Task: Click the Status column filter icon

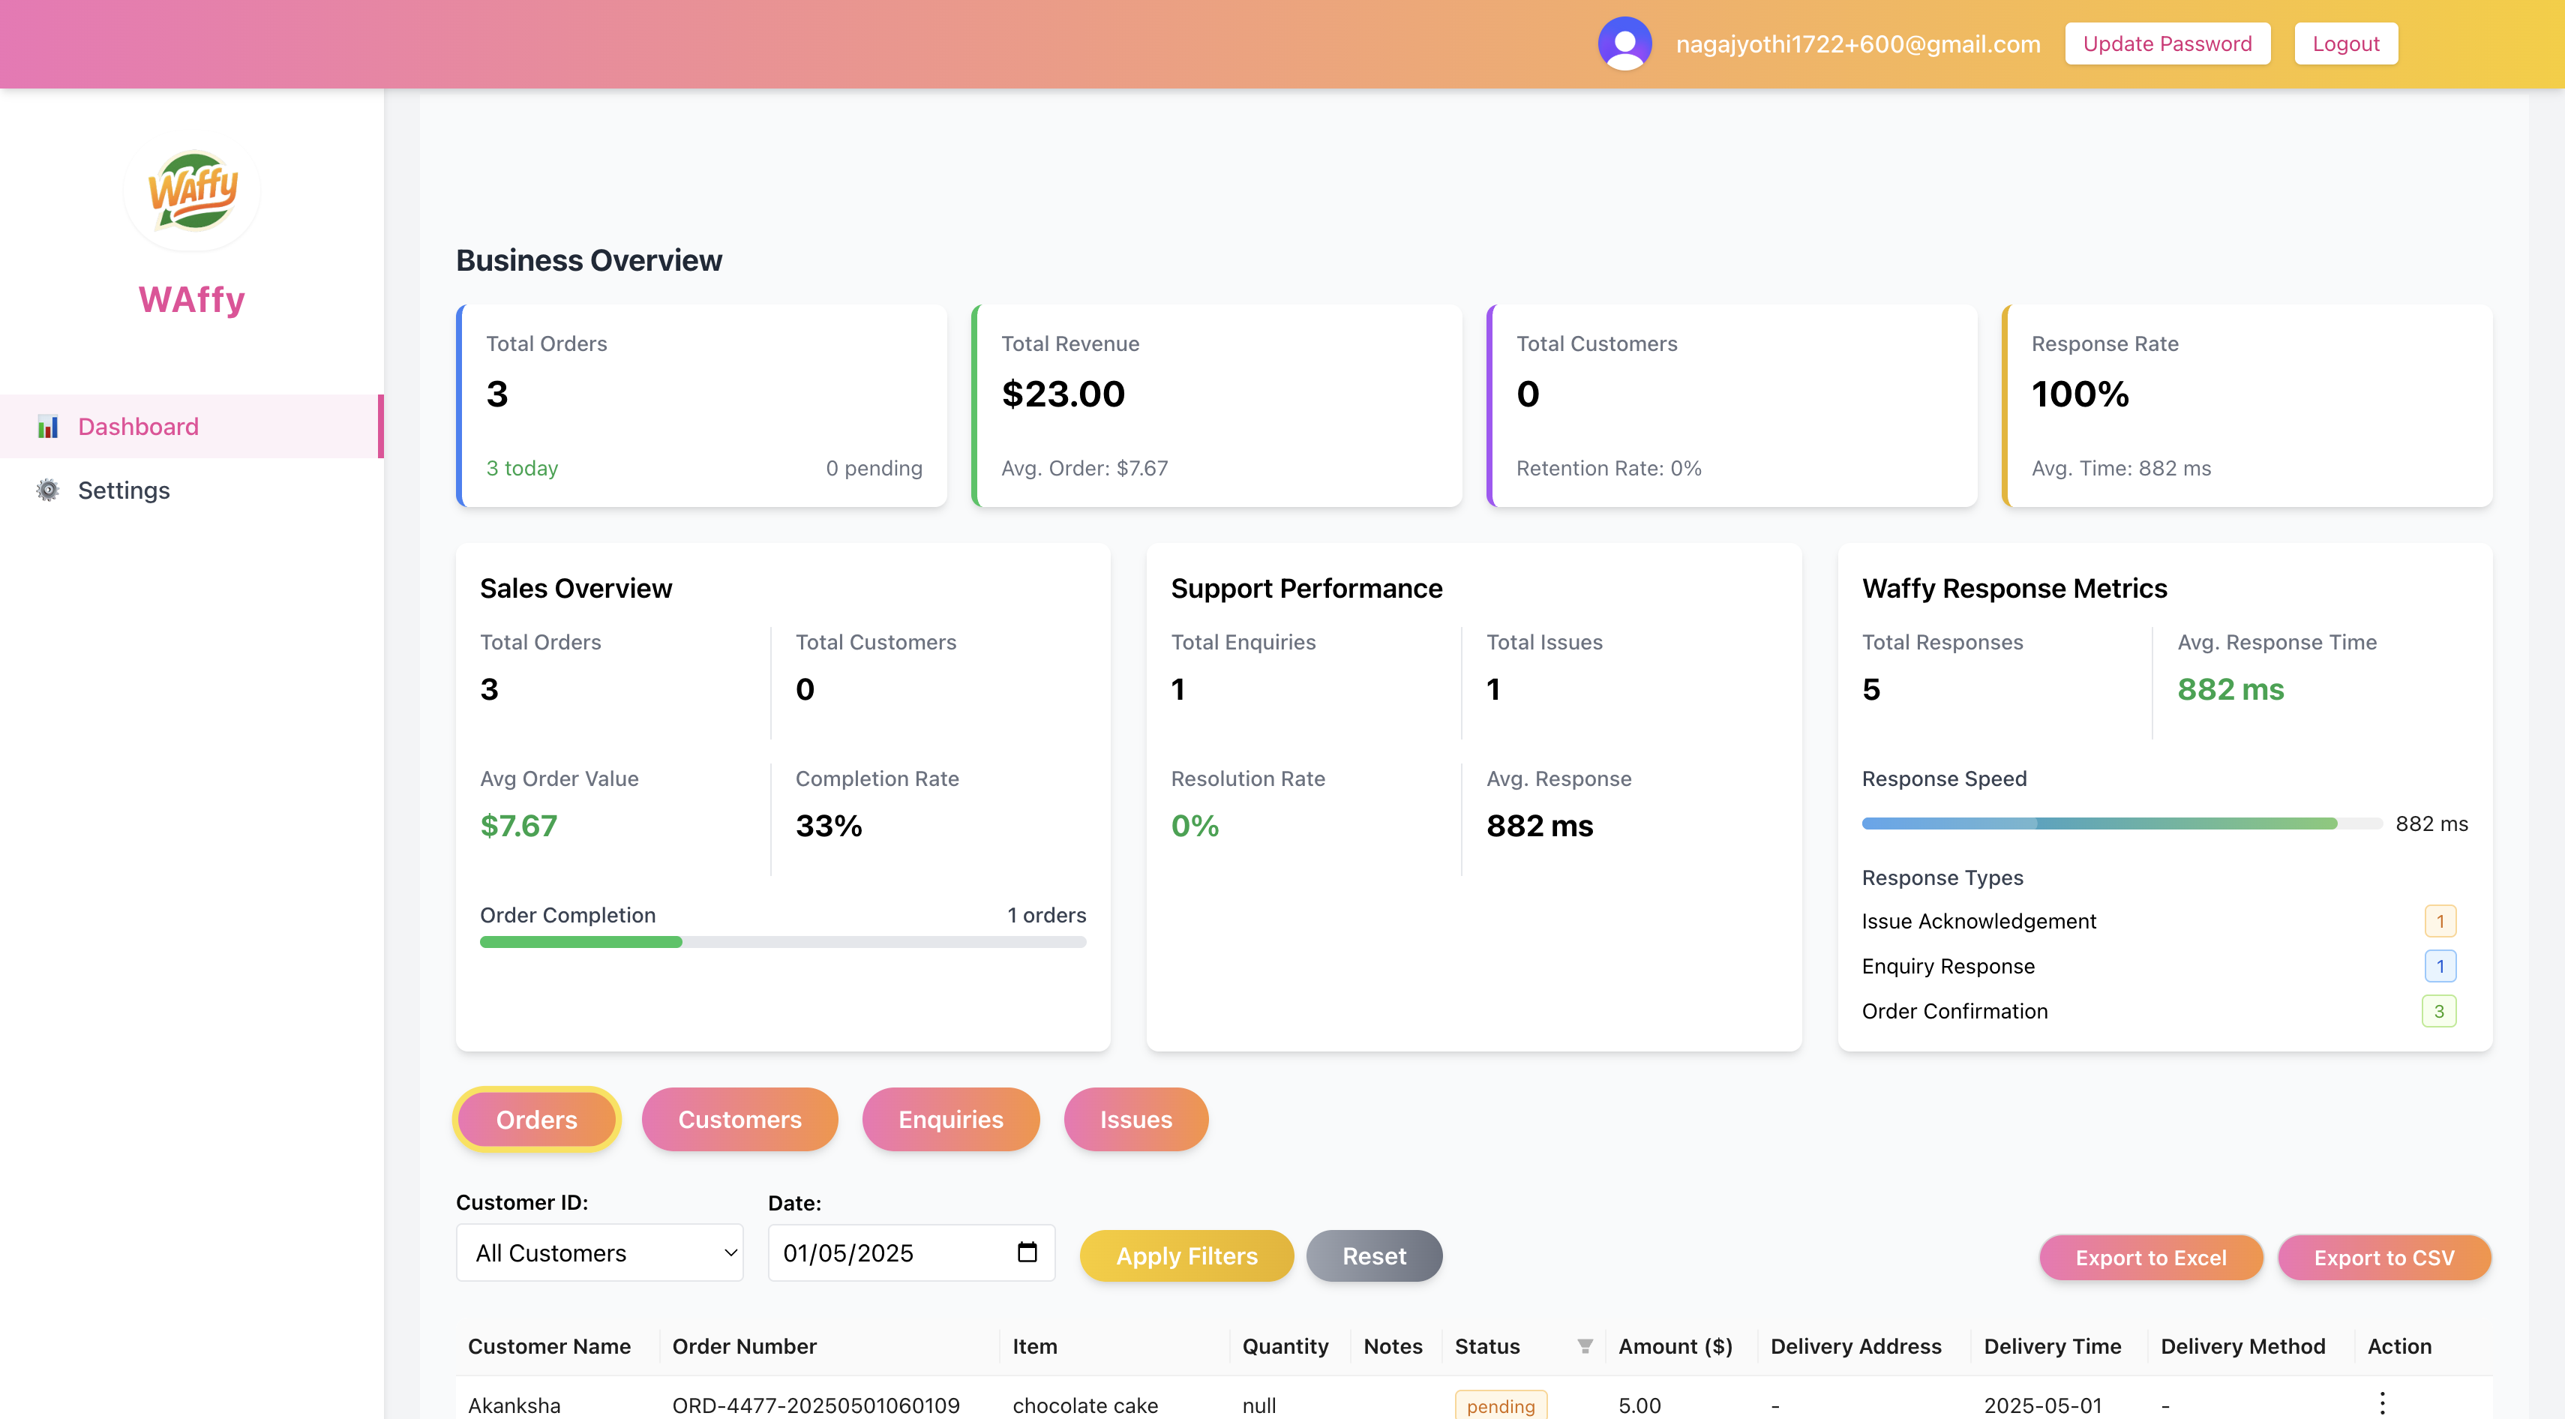Action: coord(1584,1346)
